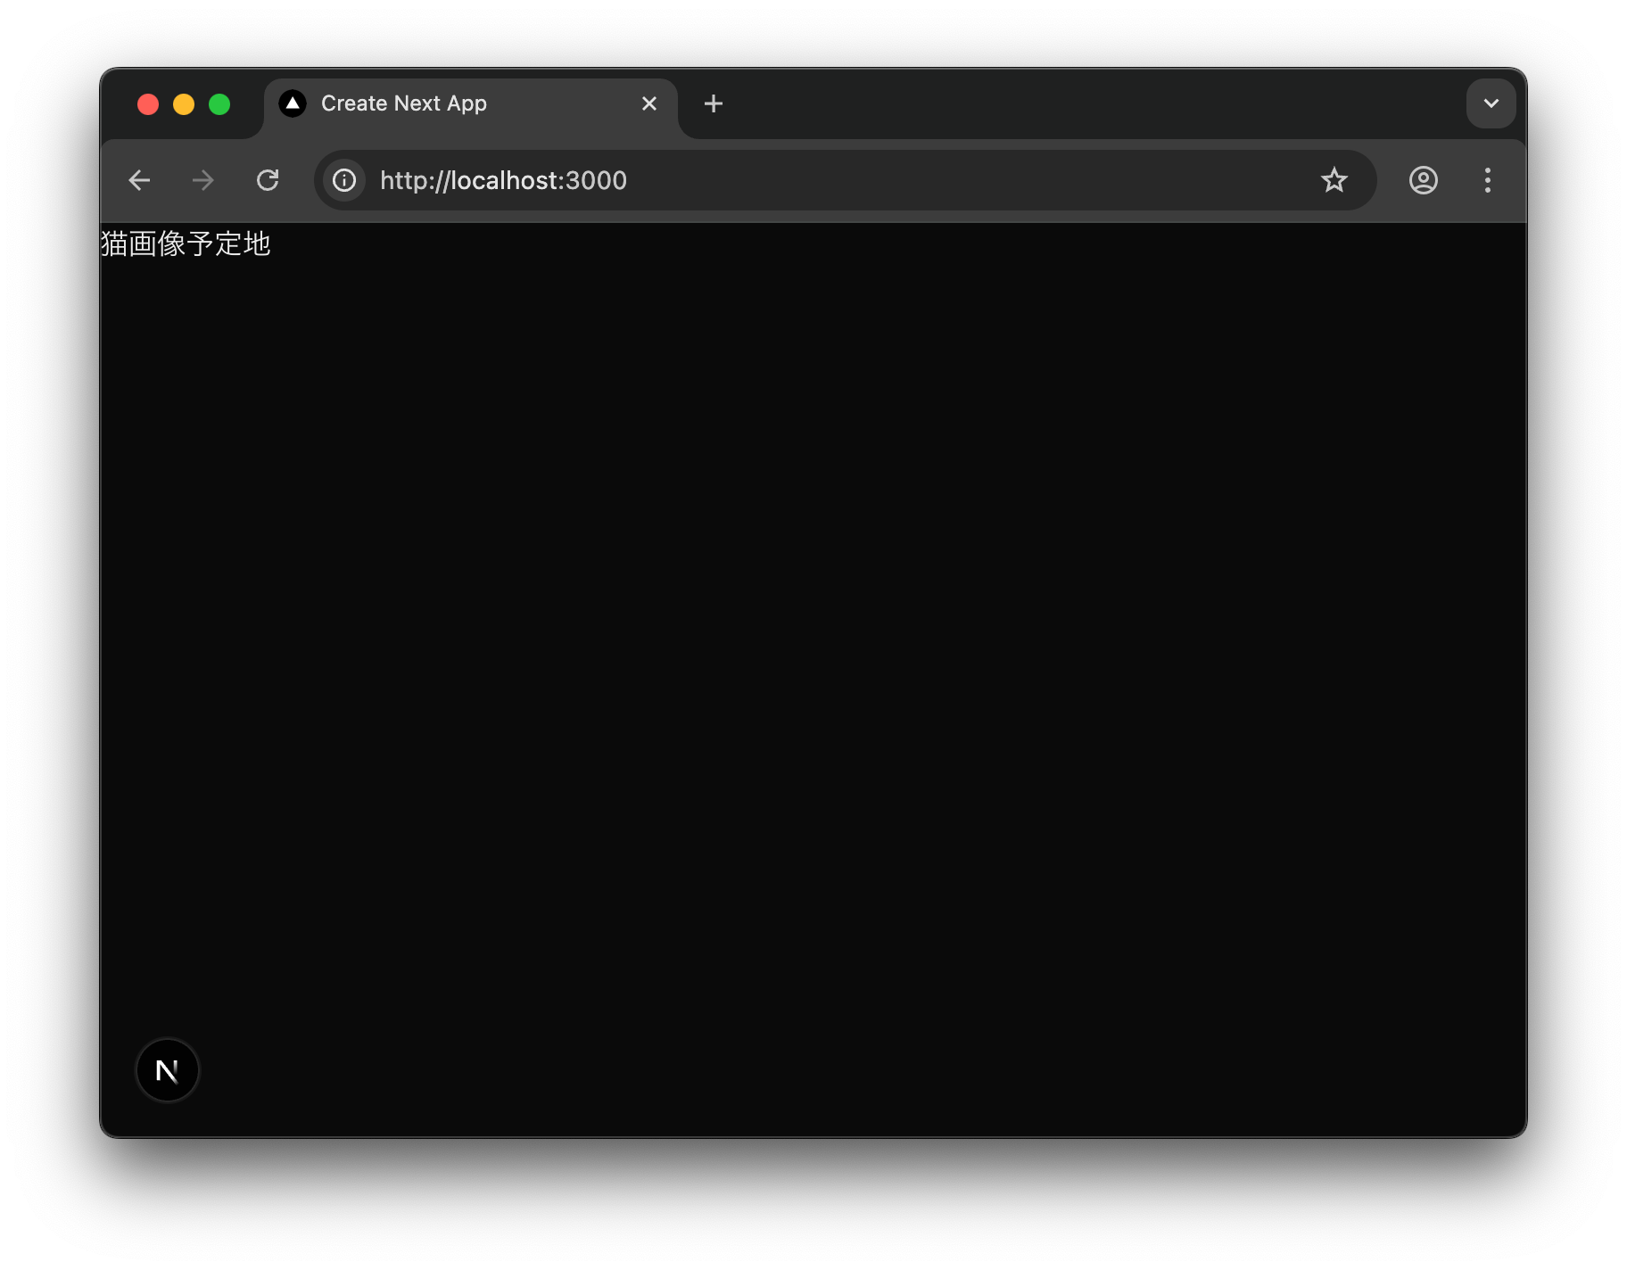Select the URL text http://localhost:3000
1627x1270 pixels.
click(x=504, y=180)
